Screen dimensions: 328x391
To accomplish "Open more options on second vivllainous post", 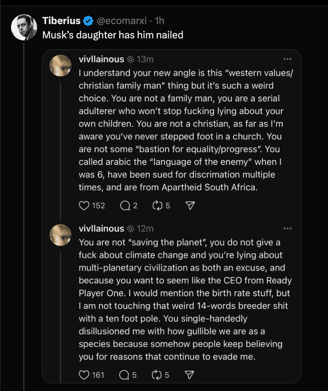I will tap(288, 229).
